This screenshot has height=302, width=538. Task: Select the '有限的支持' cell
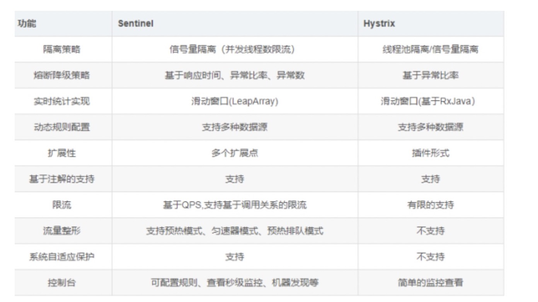click(x=431, y=205)
